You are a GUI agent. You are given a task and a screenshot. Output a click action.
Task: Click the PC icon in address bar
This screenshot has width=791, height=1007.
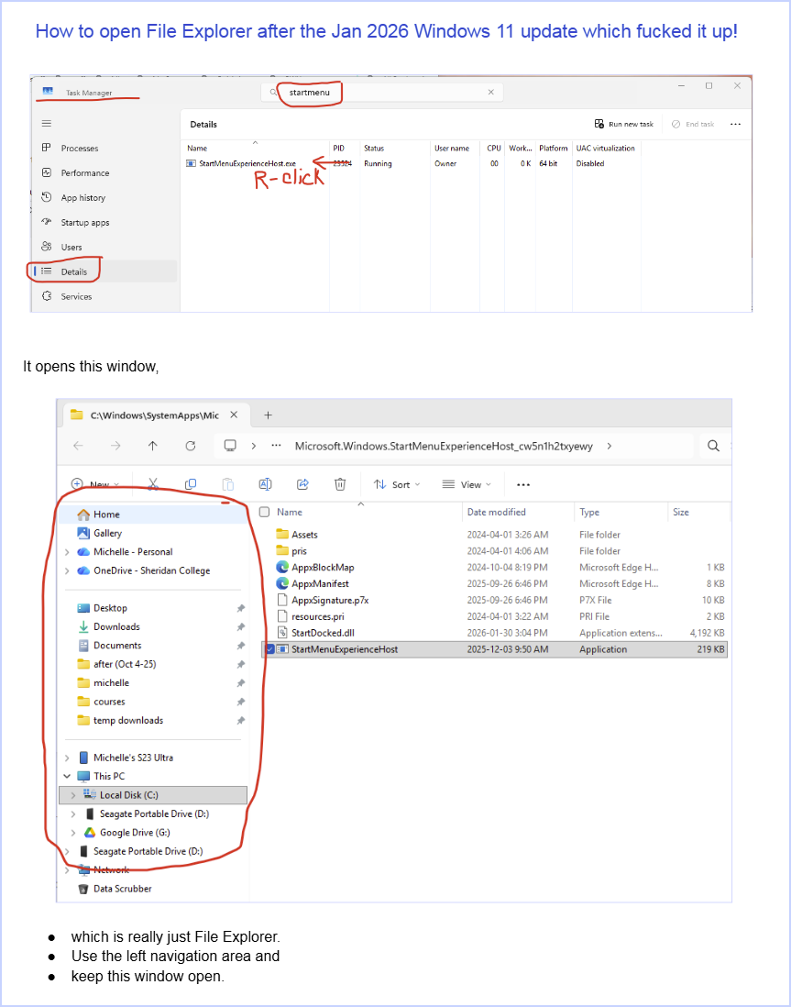click(x=230, y=446)
